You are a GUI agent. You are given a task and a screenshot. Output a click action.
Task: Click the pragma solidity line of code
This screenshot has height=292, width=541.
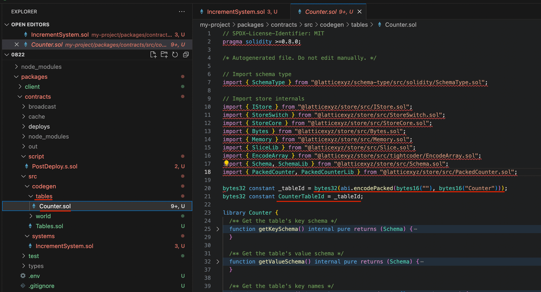pos(261,41)
